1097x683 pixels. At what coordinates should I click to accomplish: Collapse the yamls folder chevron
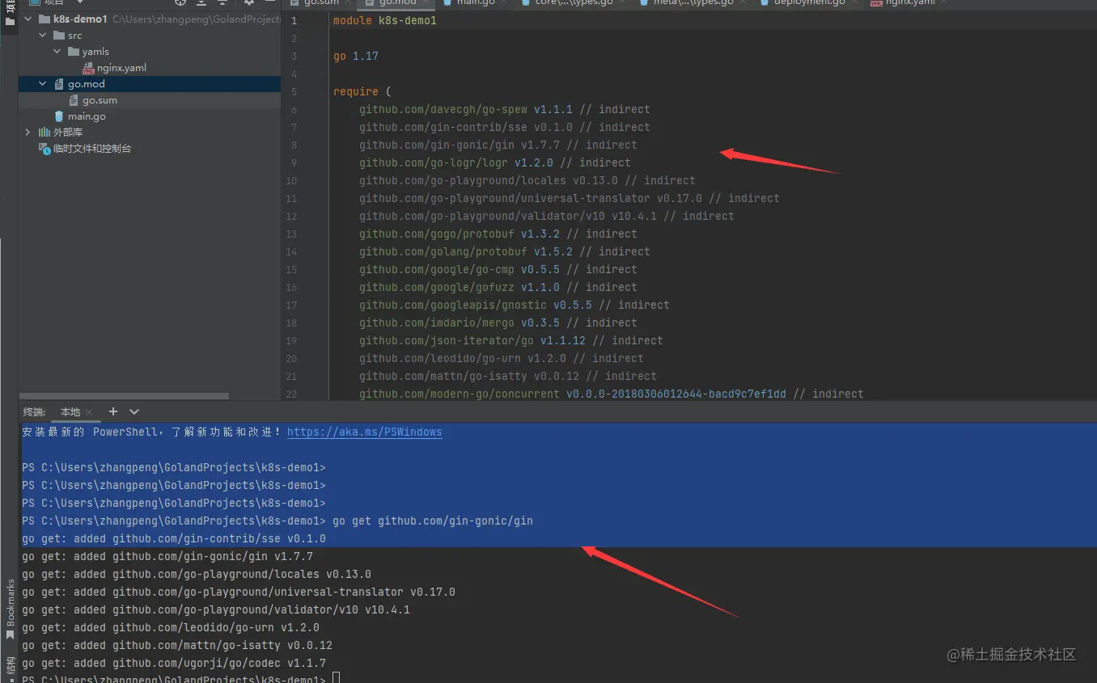57,52
